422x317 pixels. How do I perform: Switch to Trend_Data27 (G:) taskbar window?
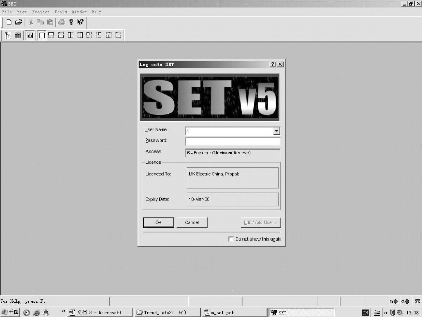(x=167, y=312)
